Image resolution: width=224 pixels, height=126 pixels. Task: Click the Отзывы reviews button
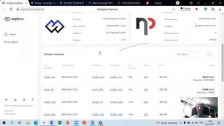(185, 9)
